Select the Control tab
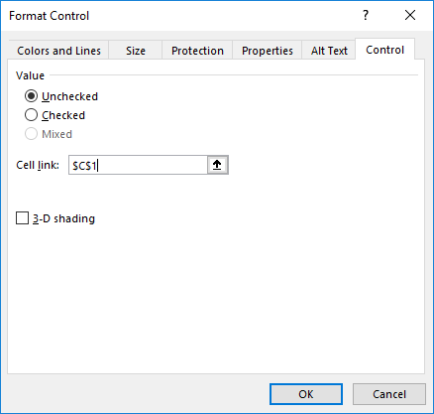This screenshot has width=434, height=414. click(384, 50)
